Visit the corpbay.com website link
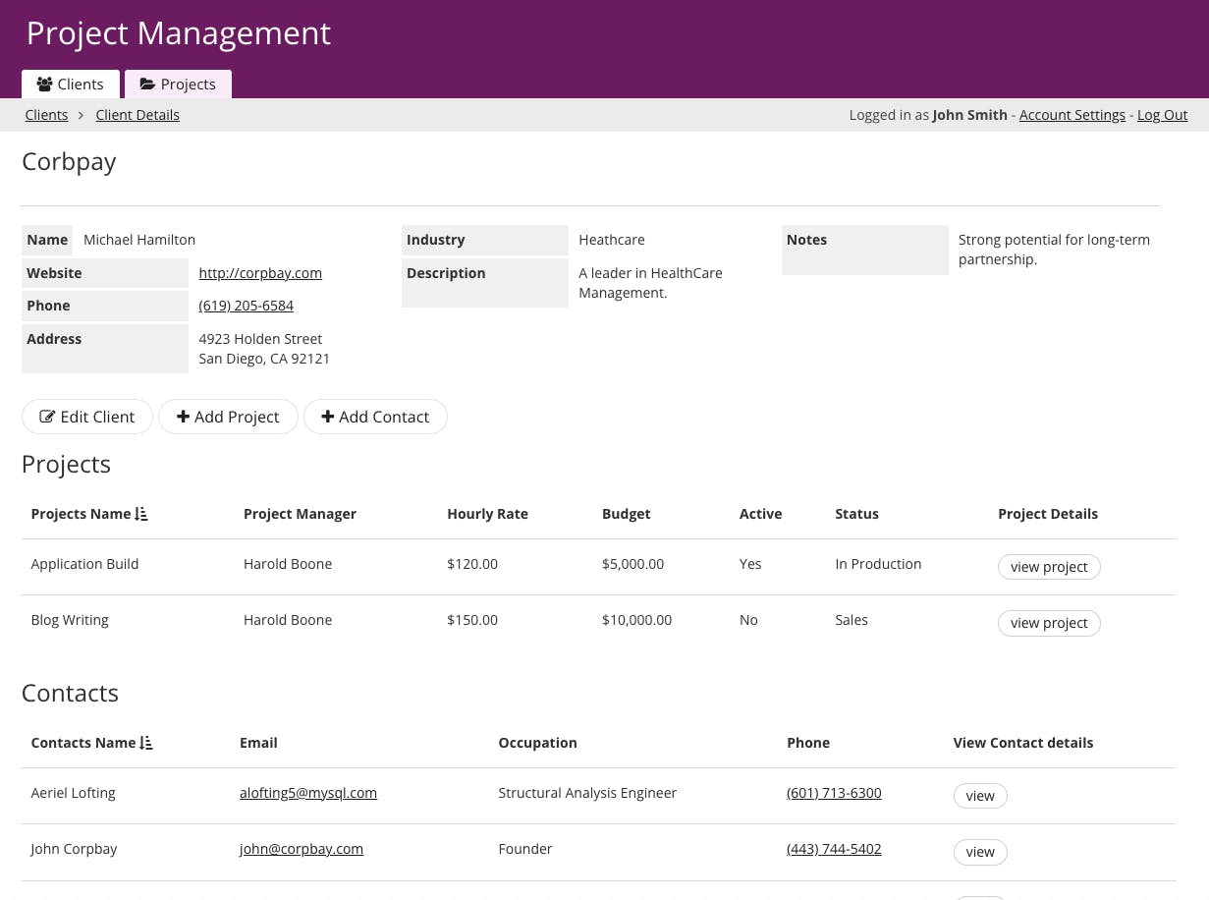The height and width of the screenshot is (900, 1209). pos(260,272)
